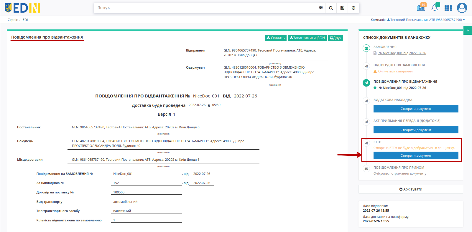Click EDI breadcrumb item
The image size is (472, 232).
point(25,20)
